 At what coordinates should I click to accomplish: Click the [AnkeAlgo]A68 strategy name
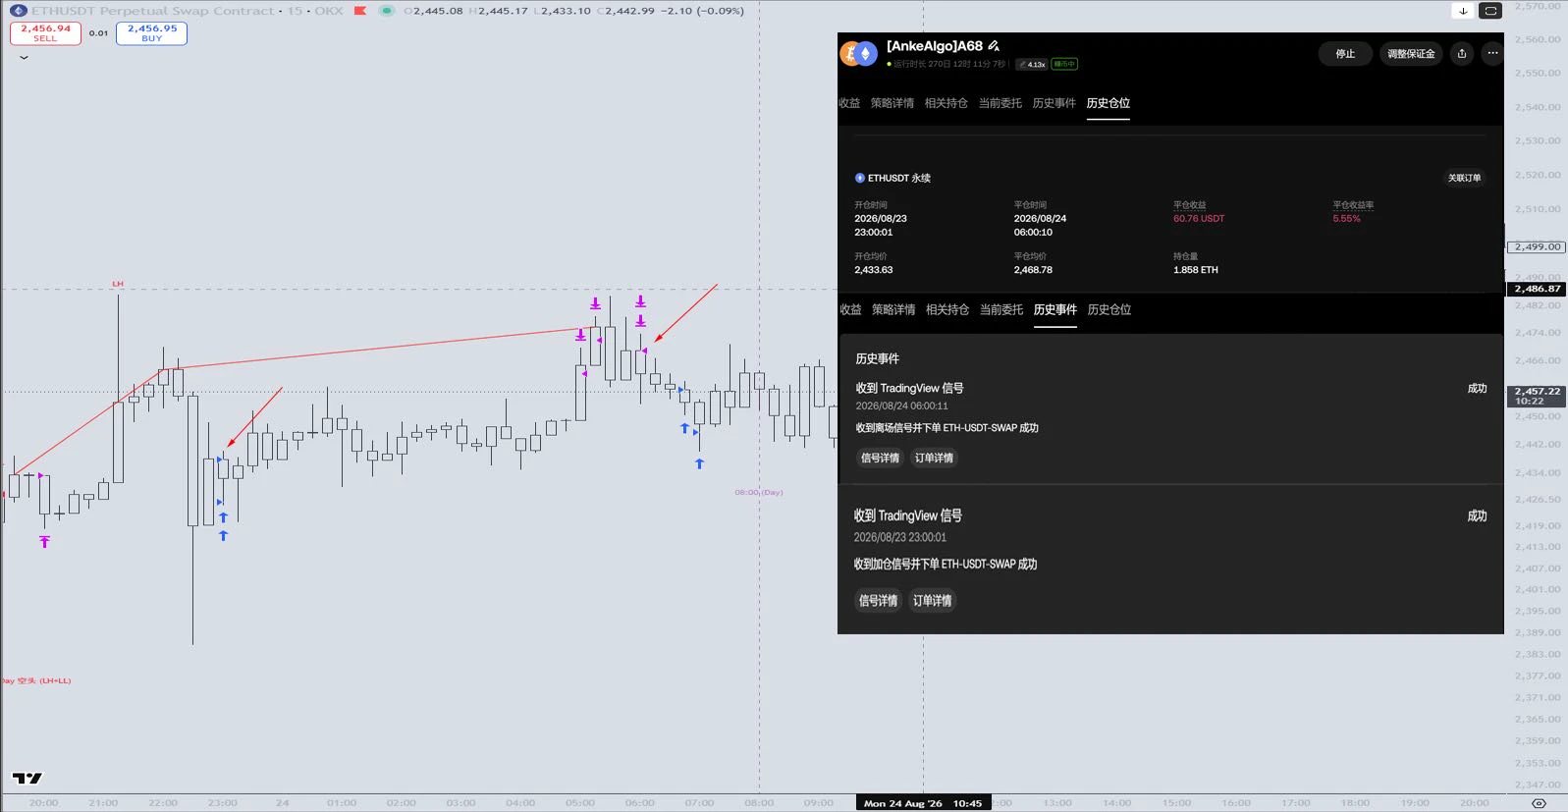935,46
